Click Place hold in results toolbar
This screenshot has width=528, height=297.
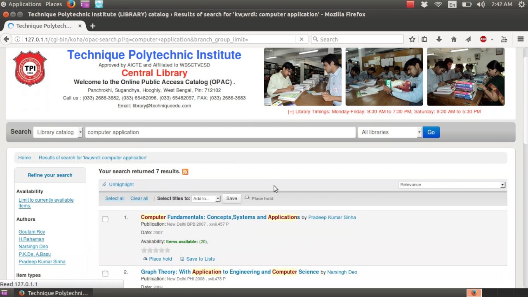point(259,198)
